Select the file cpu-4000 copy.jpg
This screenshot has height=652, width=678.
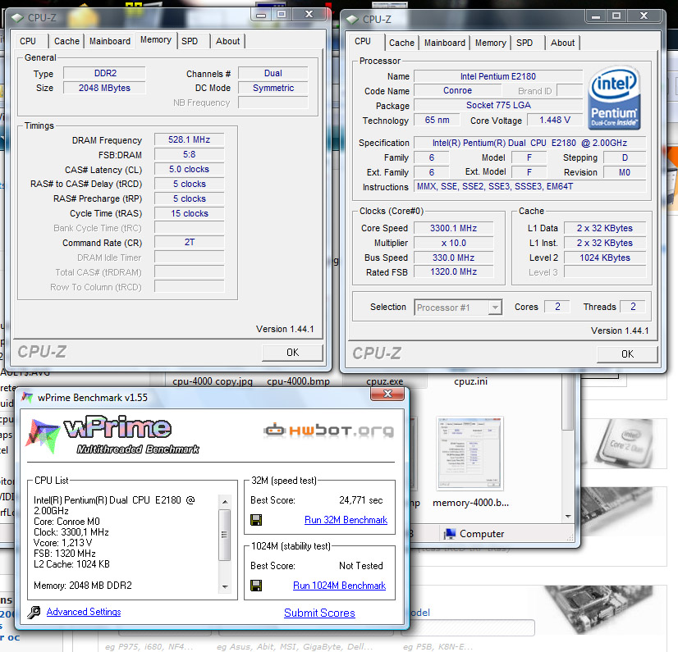213,381
